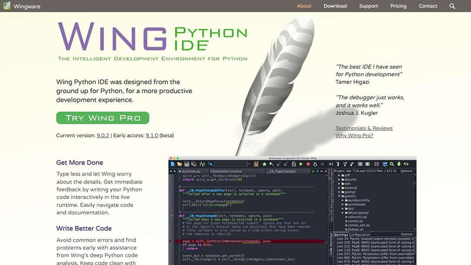Click the new file icon in Wing toolbar
The image size is (471, 265).
coord(172,164)
